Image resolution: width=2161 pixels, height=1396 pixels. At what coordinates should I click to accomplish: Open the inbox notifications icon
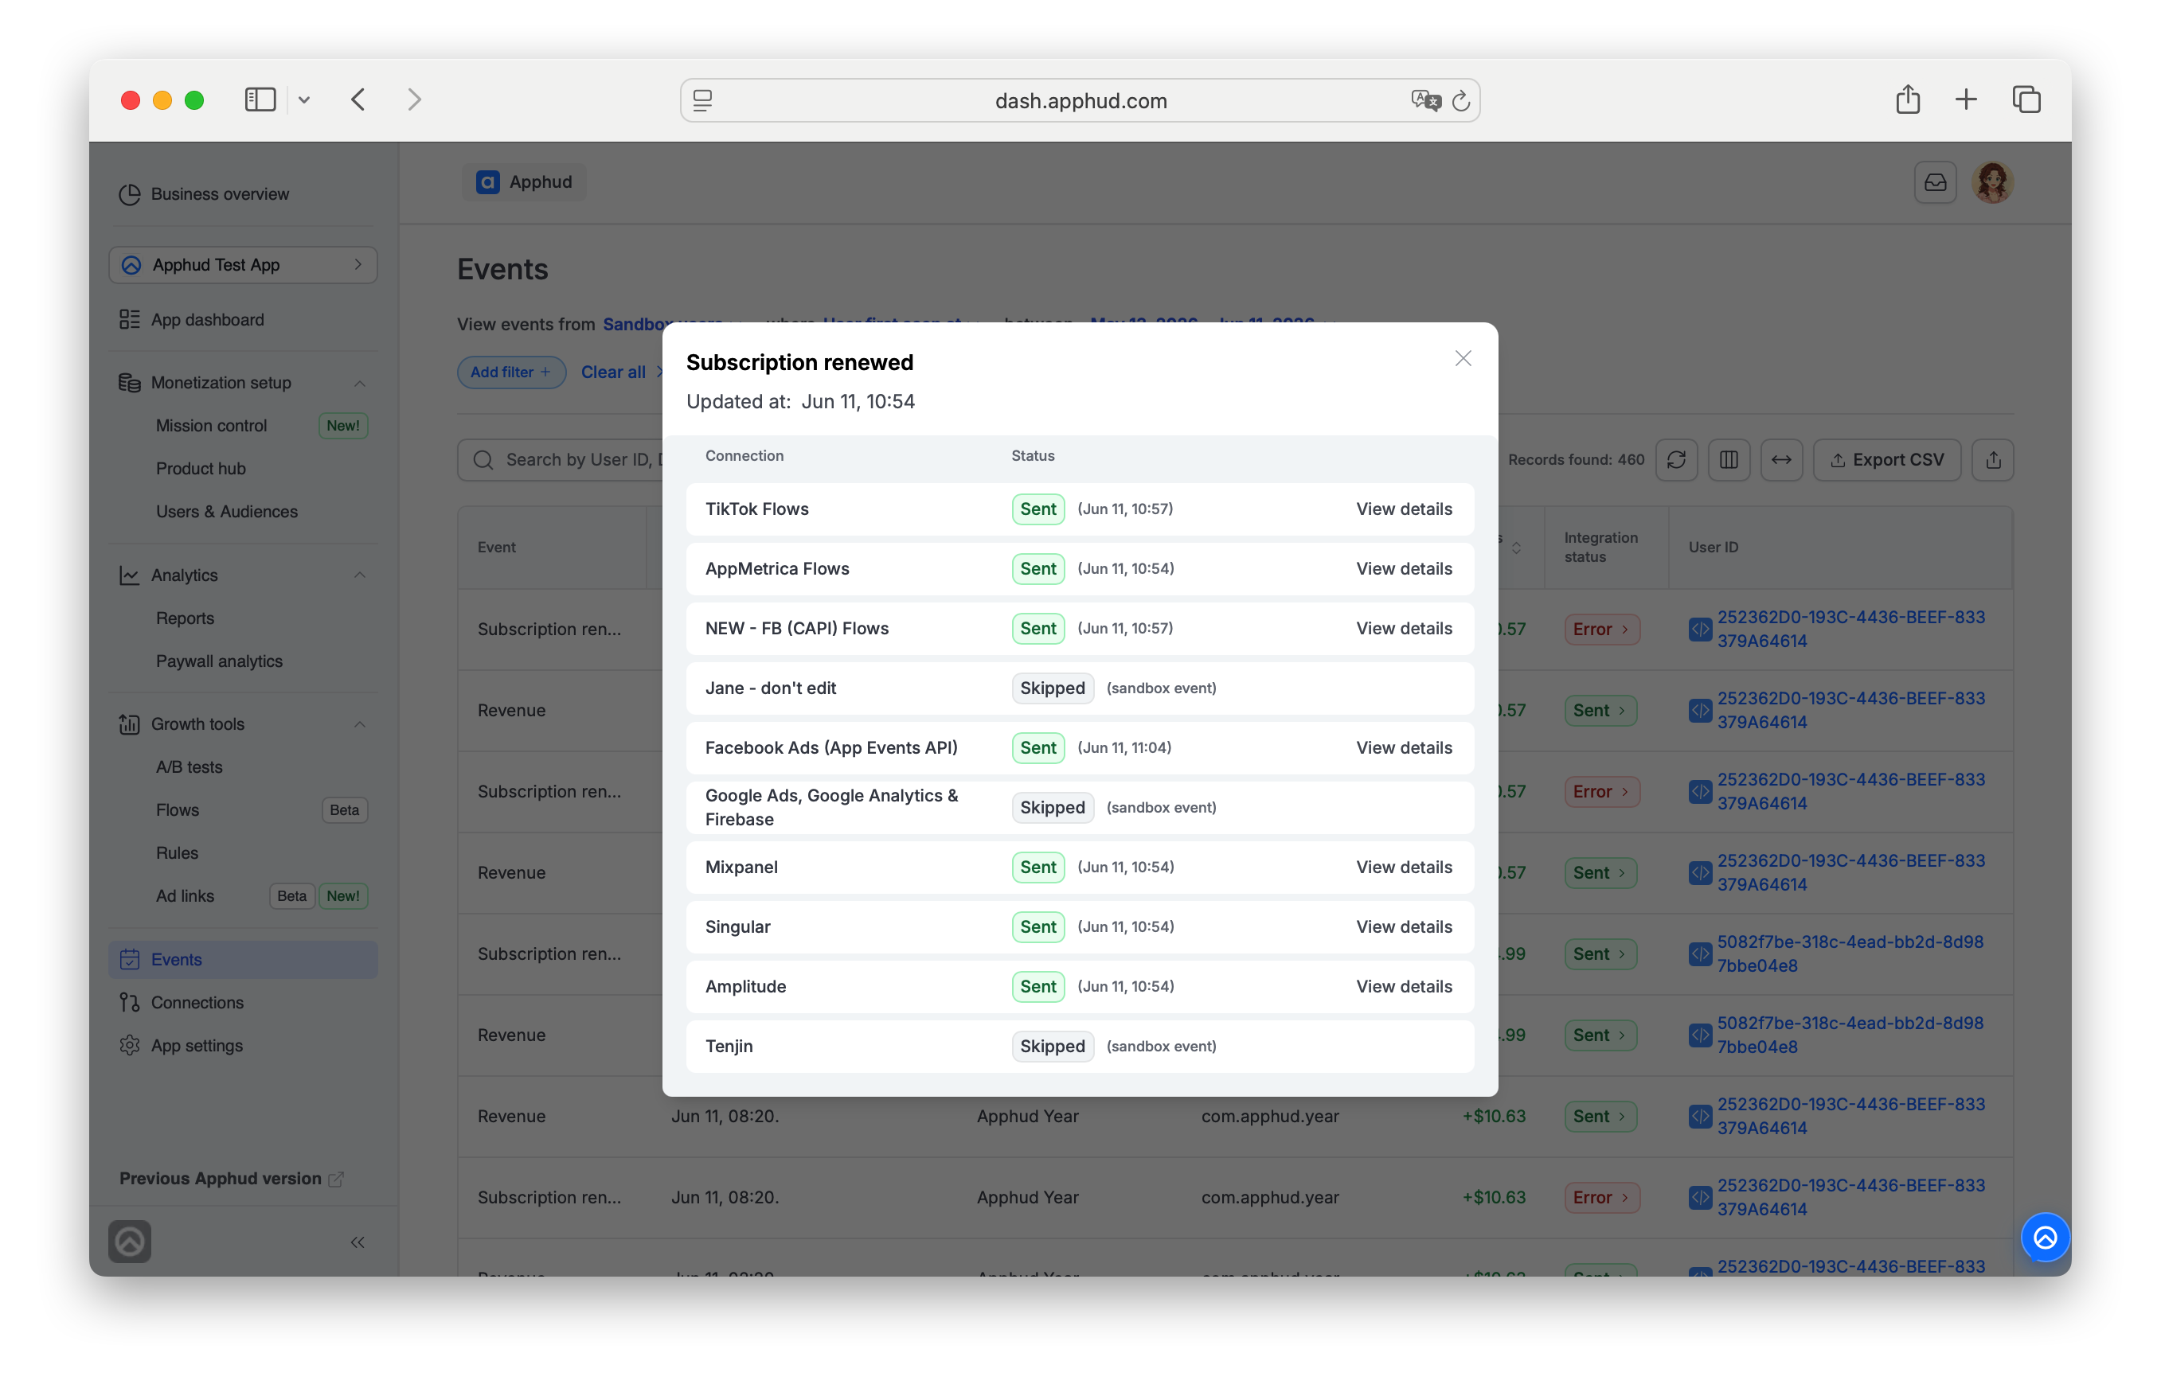click(x=1934, y=182)
